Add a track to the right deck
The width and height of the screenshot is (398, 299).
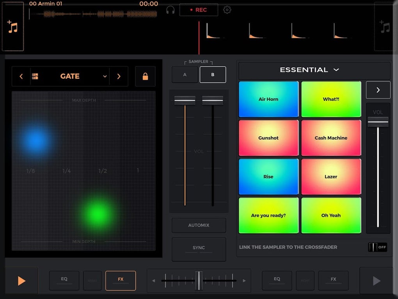[385, 27]
